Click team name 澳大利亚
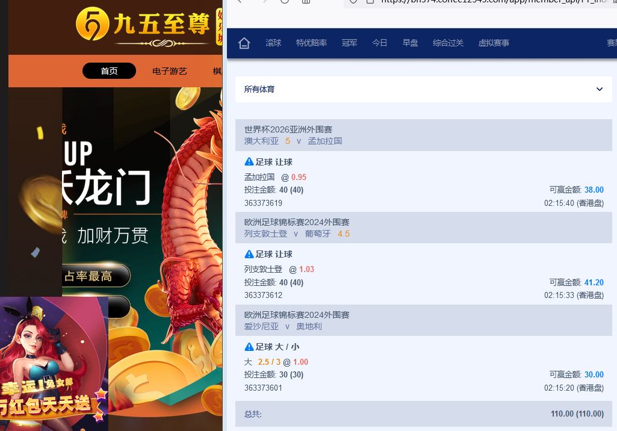 coord(261,141)
